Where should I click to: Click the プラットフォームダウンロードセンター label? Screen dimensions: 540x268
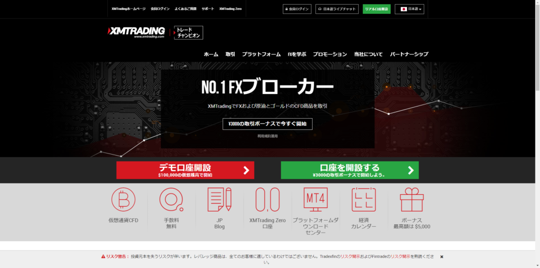[315, 227]
